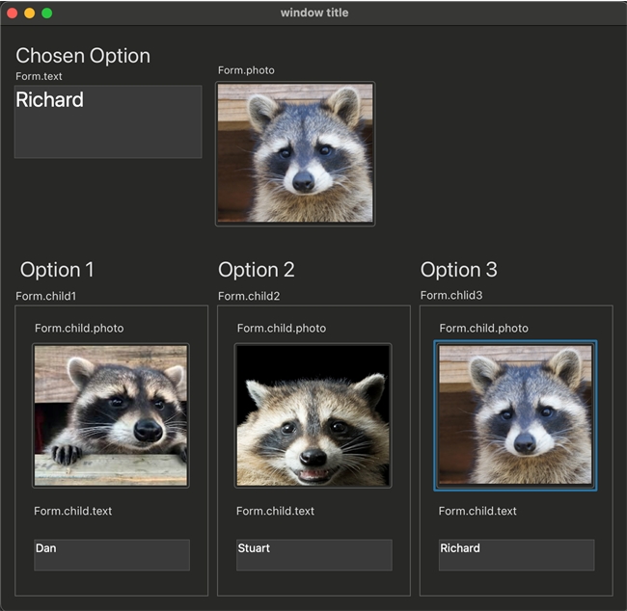Select the Option 1 raccoon photo

[x=111, y=415]
